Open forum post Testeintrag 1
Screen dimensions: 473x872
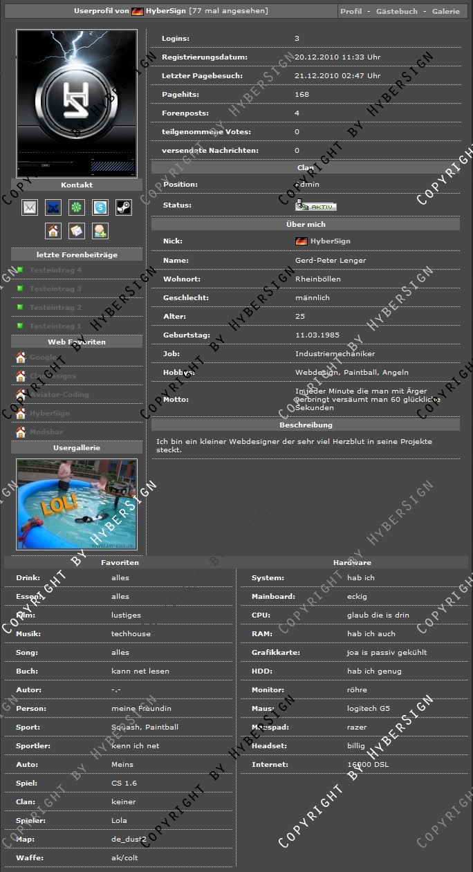55,326
